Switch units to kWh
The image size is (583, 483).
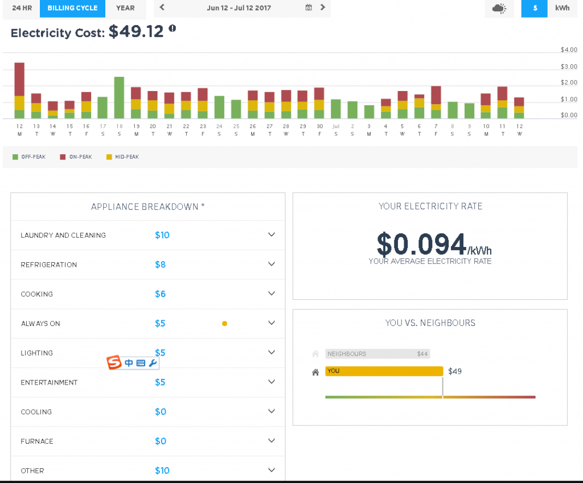563,9
